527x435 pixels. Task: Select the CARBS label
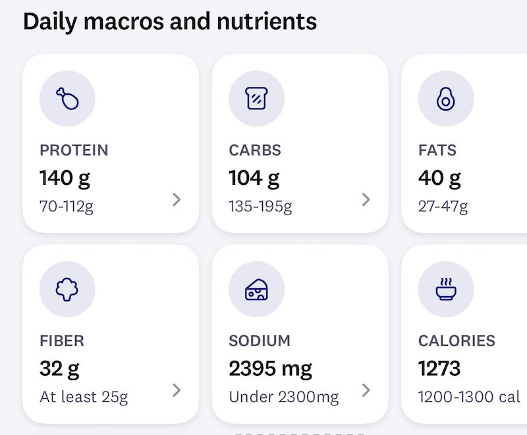coord(255,150)
